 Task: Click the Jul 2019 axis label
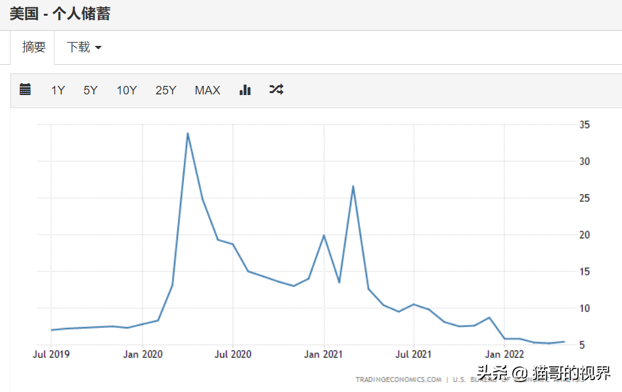[x=51, y=354]
